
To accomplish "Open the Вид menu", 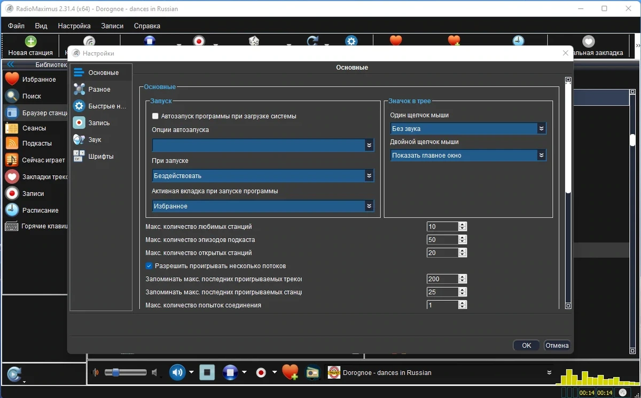I will pyautogui.click(x=41, y=26).
